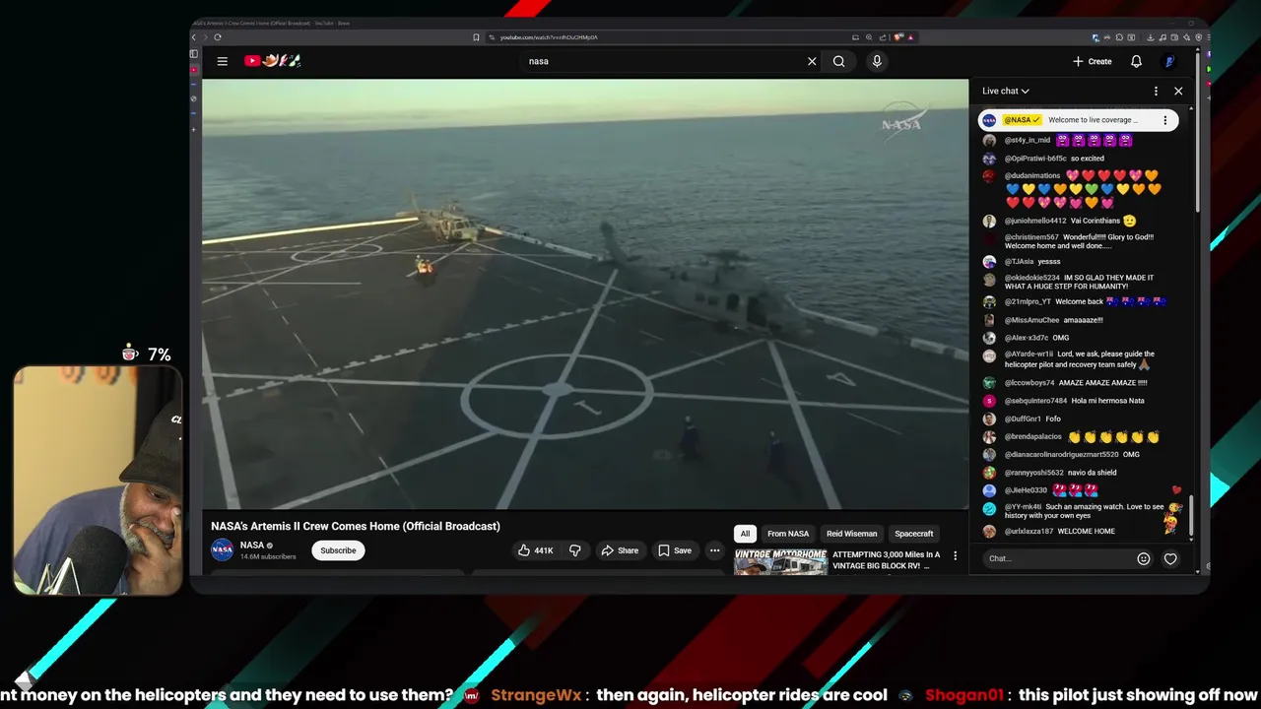The image size is (1261, 709).
Task: Bookmark this page in the address bar
Action: [476, 37]
